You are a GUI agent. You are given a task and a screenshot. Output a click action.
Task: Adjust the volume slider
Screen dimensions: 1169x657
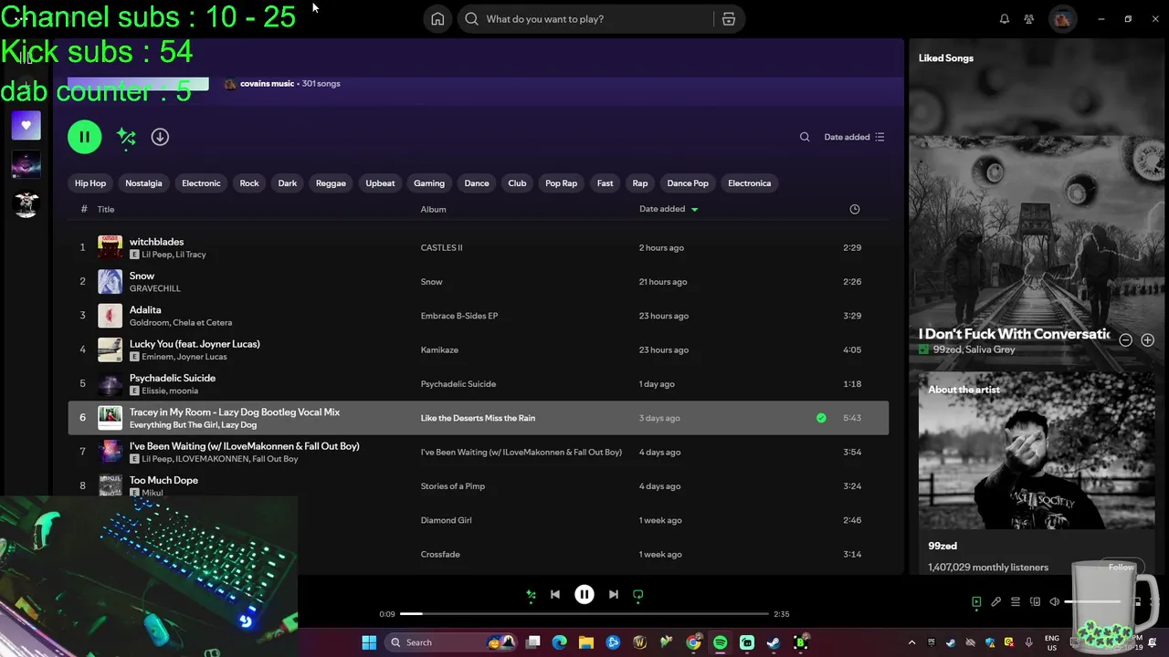pos(1094,602)
